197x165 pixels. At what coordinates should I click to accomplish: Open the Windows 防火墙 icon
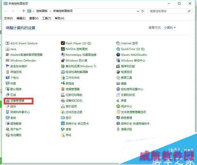[63, 60]
